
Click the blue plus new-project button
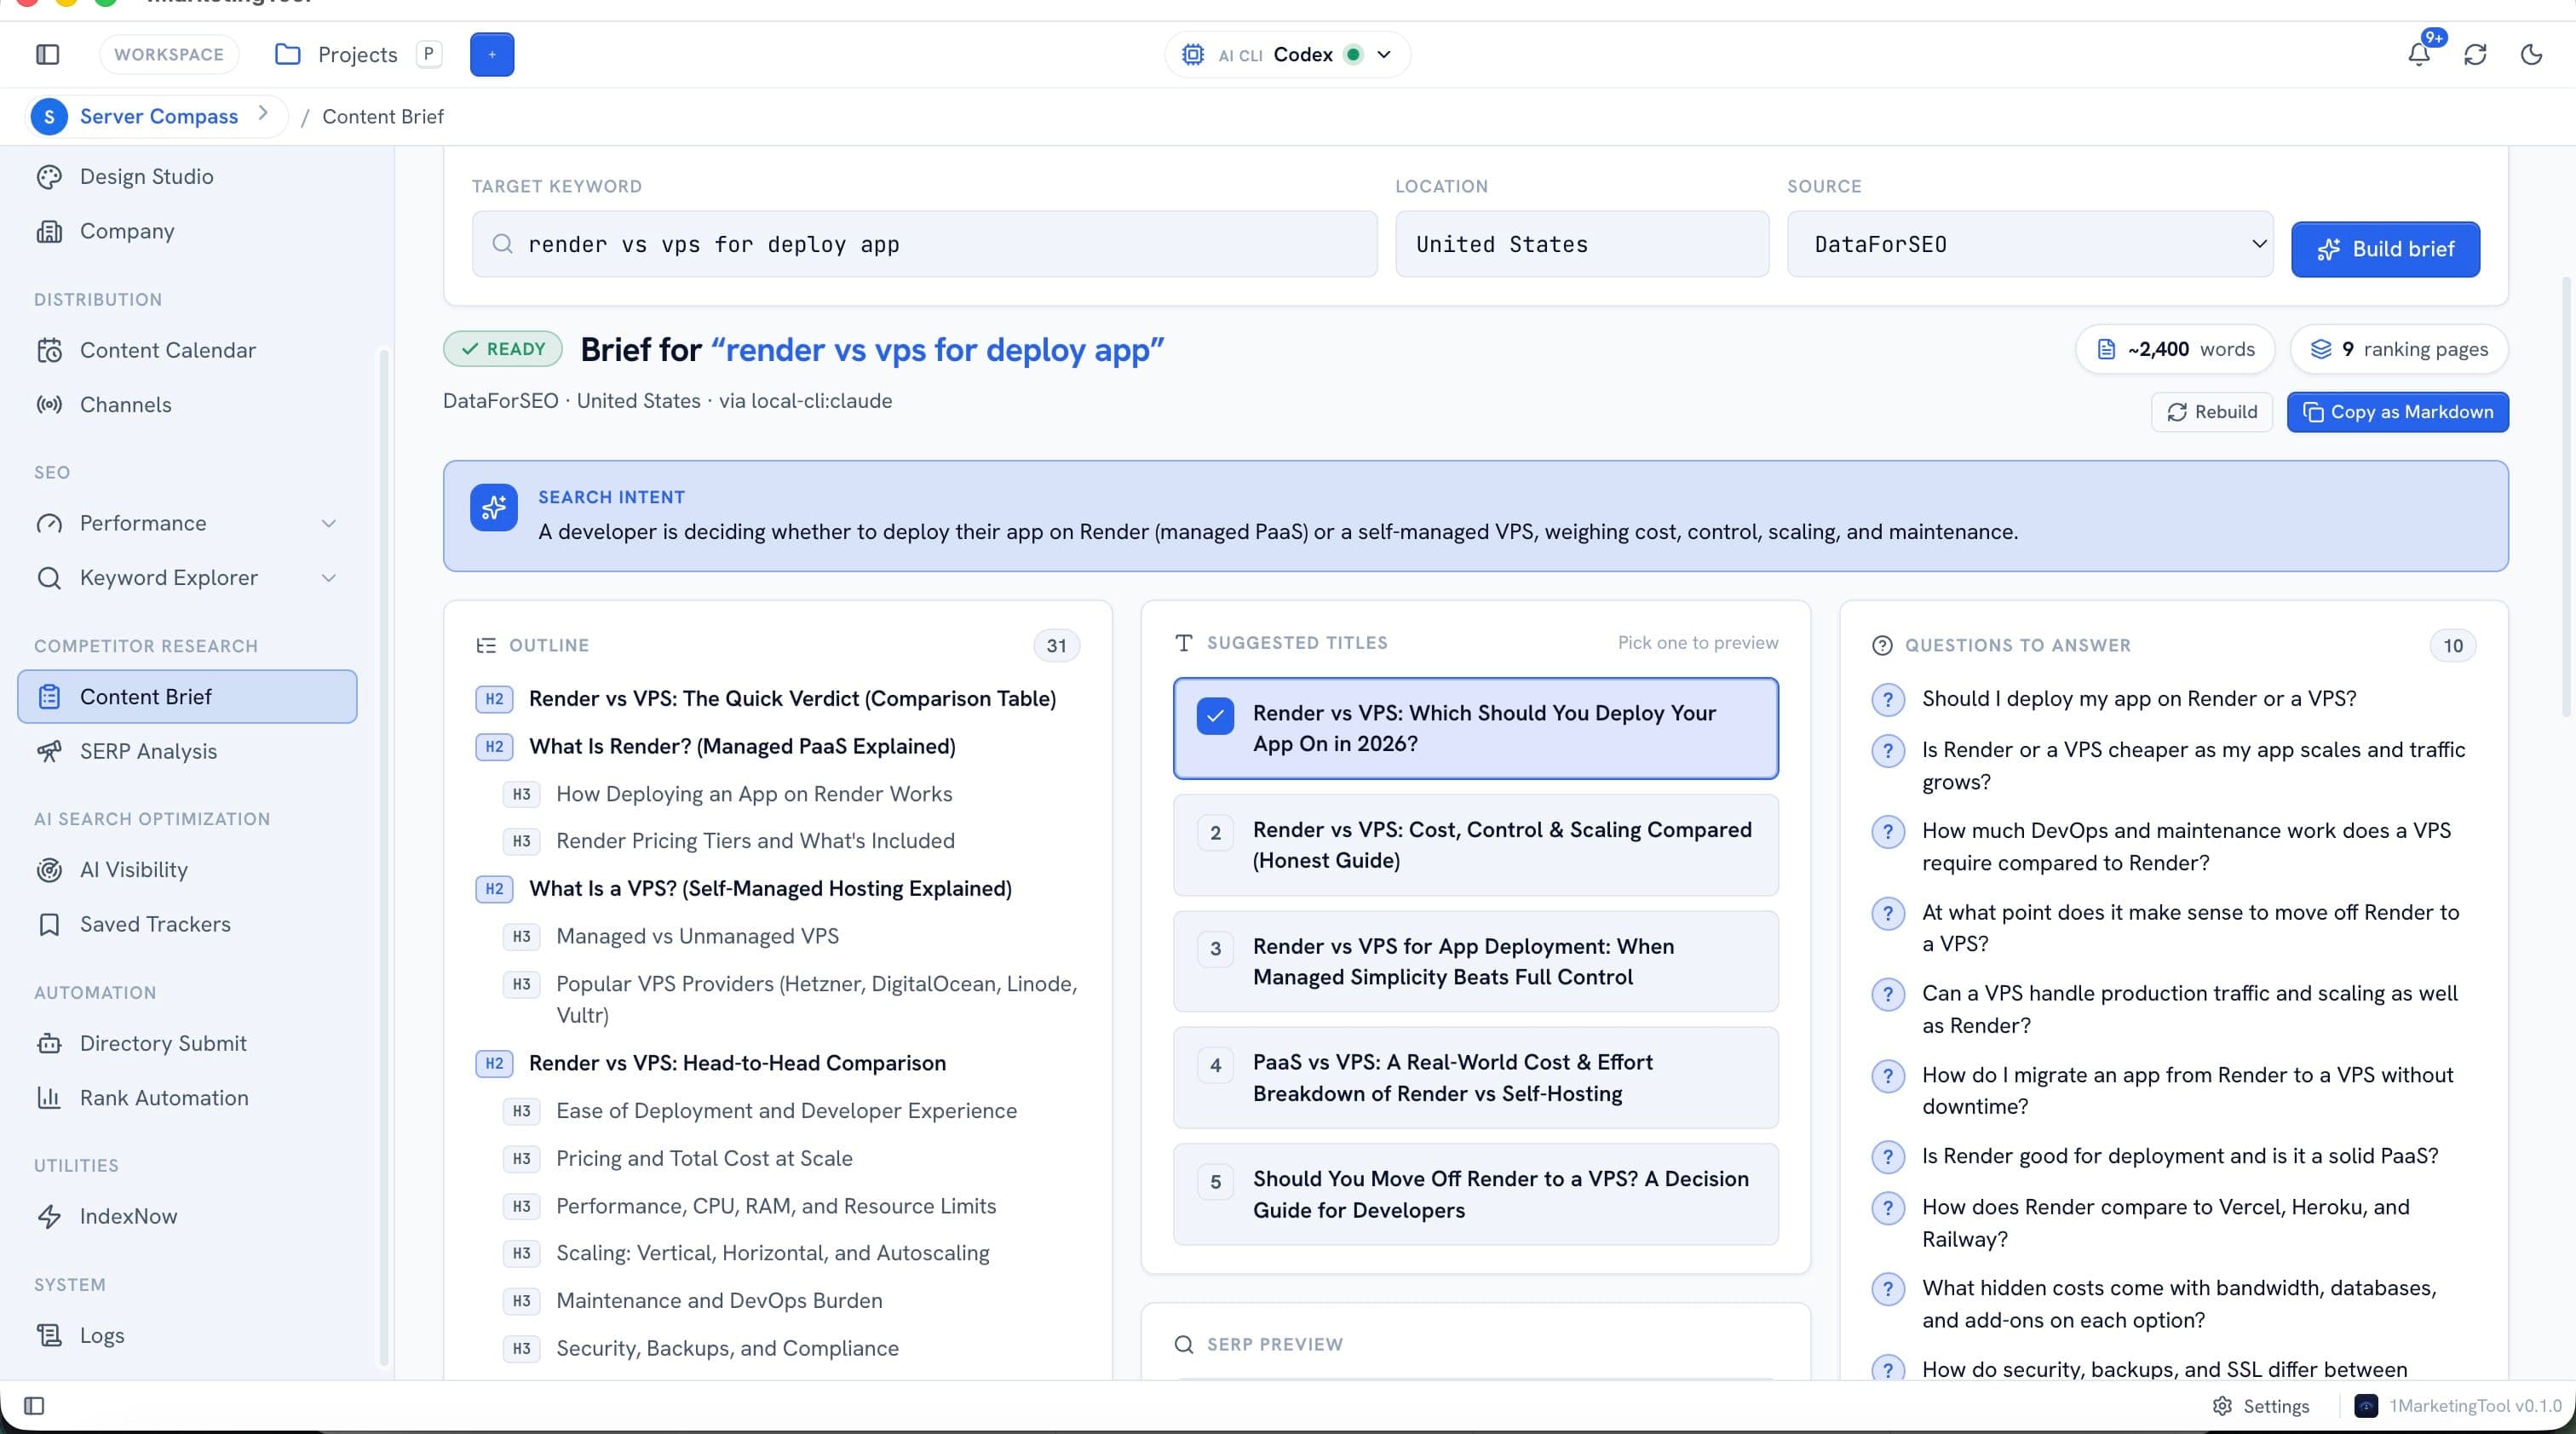click(x=492, y=54)
